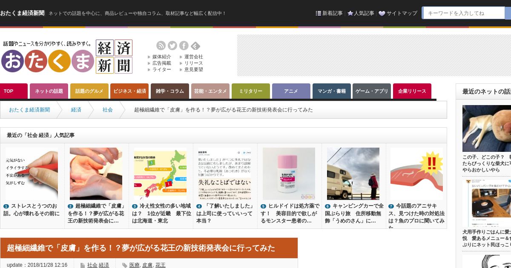Select the 芸能・エンタメ tab

tap(210, 91)
